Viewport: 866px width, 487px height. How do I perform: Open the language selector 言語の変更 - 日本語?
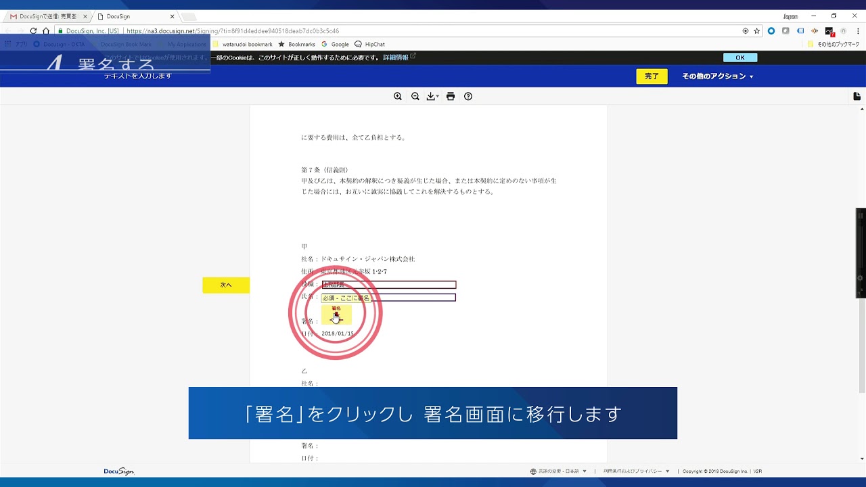coord(558,471)
